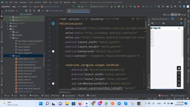Open the Event Log panel
Screen dimensions: 190x107
point(163,96)
